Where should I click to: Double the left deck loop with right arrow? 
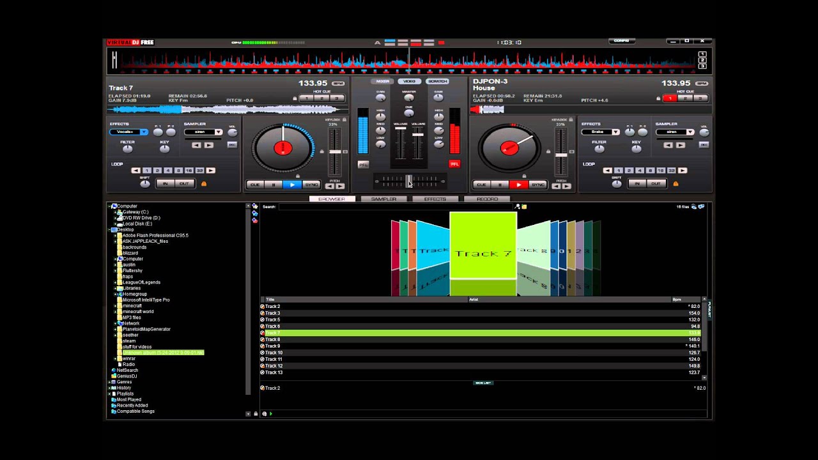[211, 171]
